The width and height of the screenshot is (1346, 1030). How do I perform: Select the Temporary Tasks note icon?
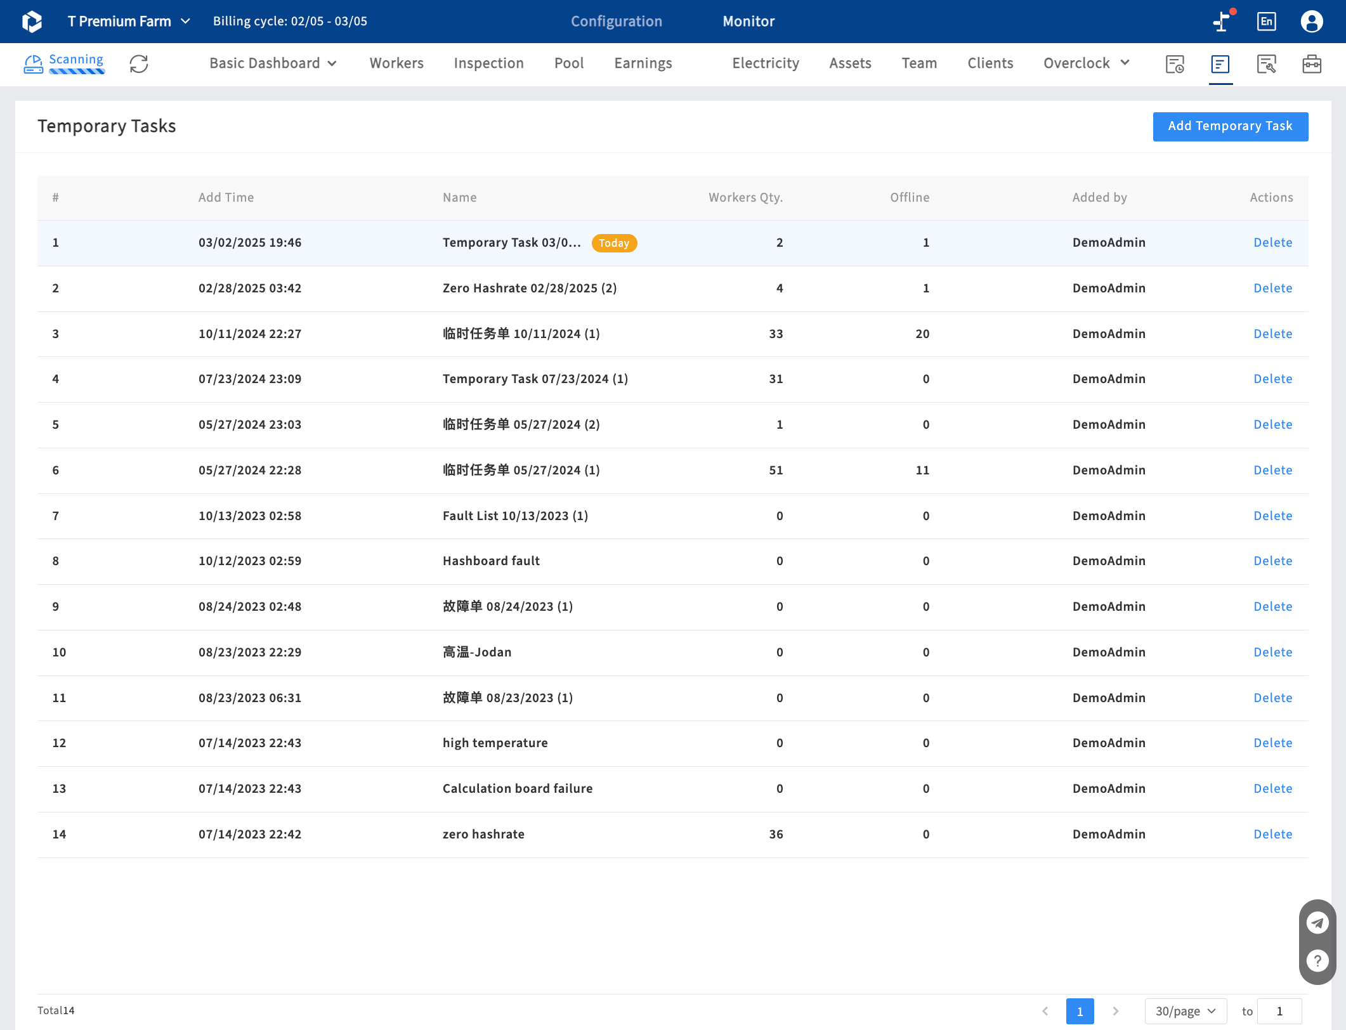click(1220, 63)
